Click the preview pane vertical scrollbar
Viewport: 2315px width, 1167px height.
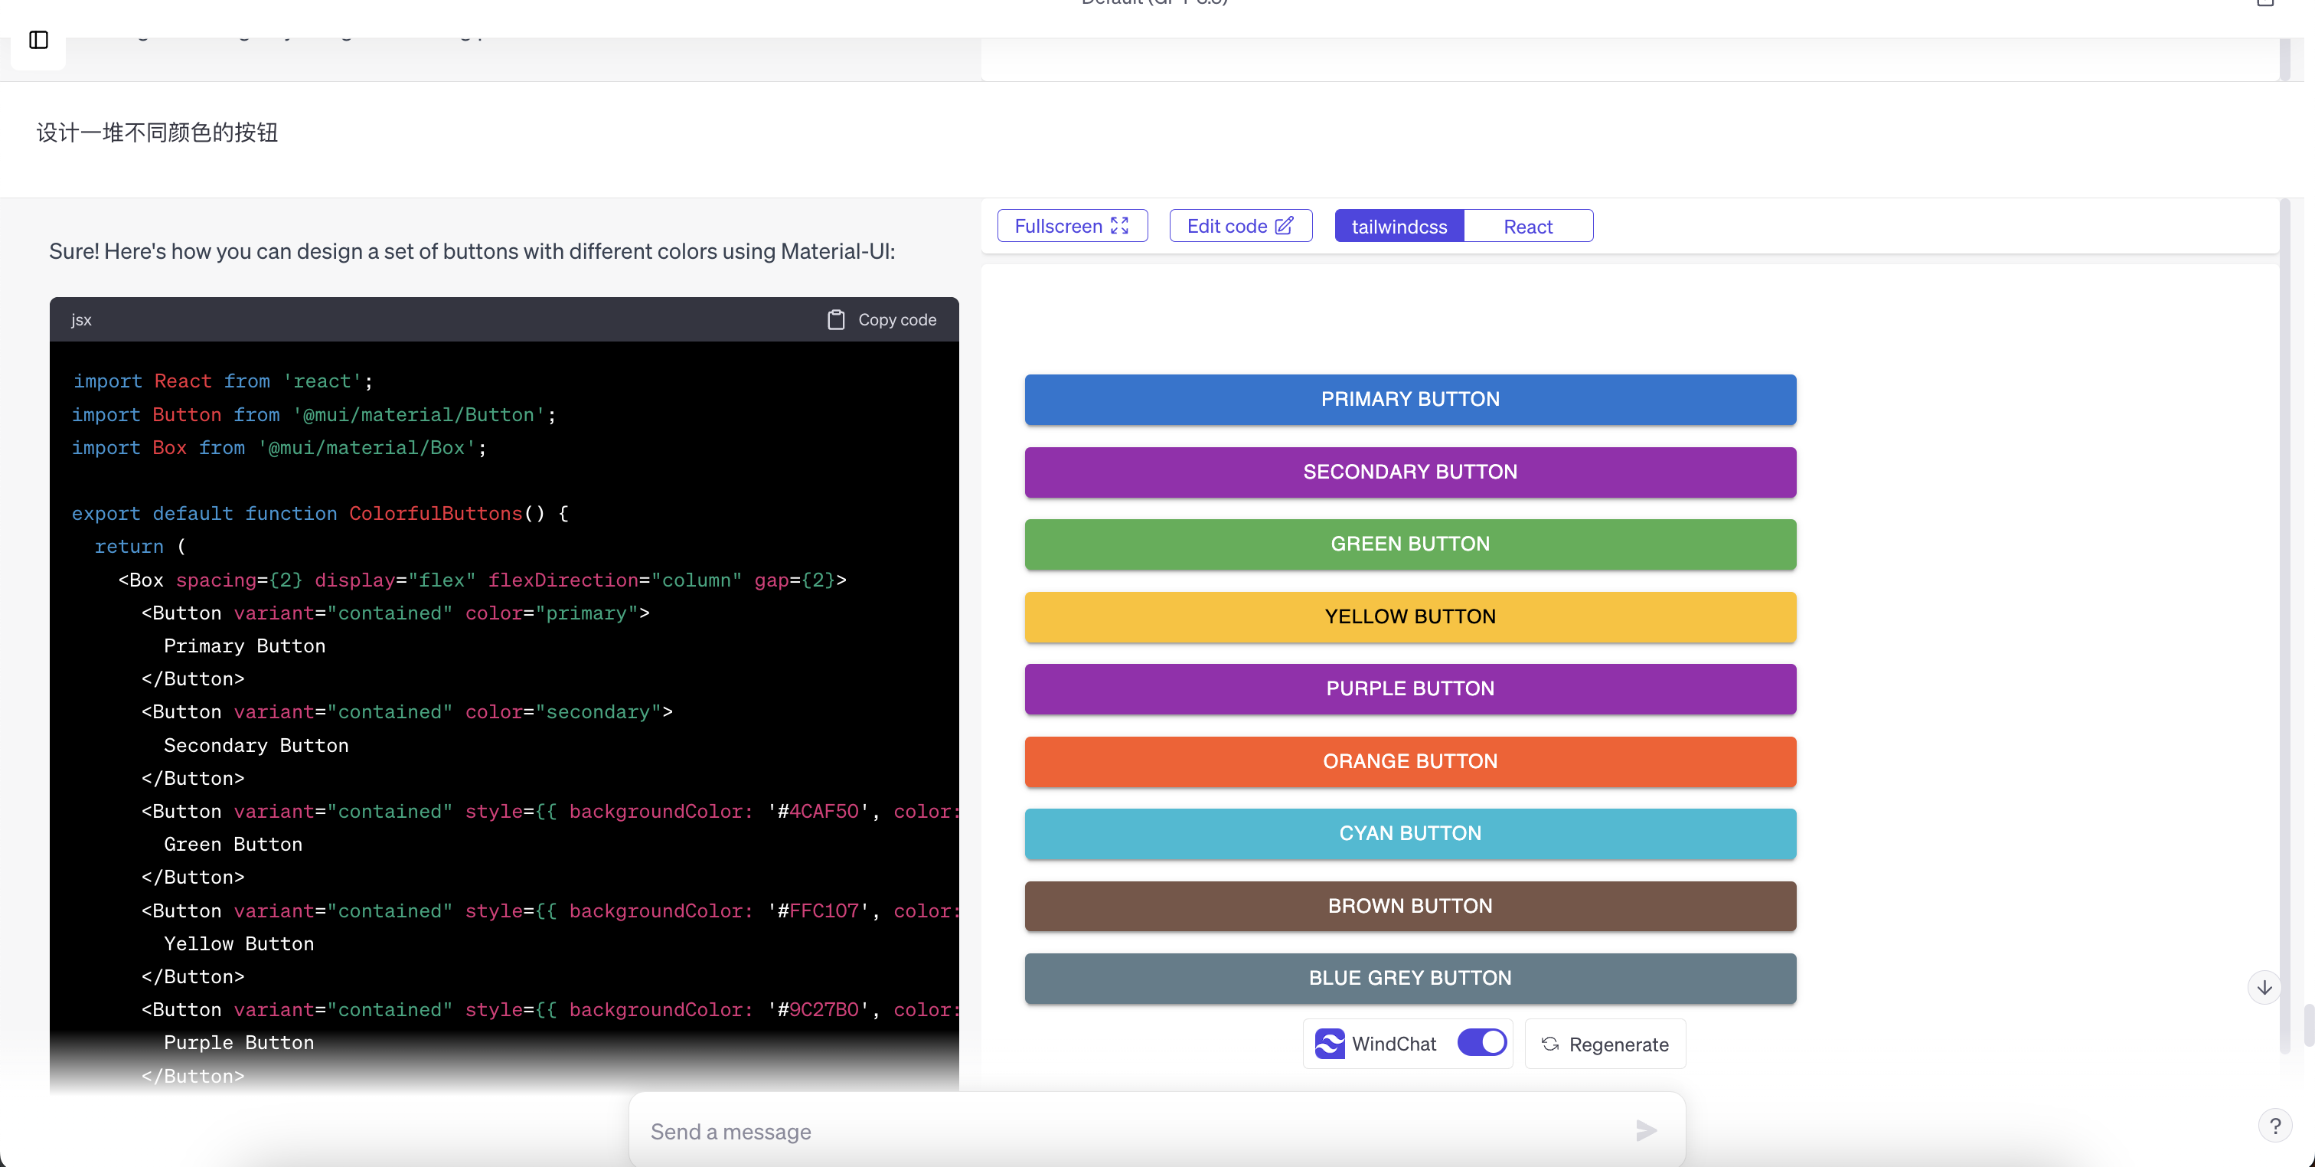pyautogui.click(x=2284, y=629)
